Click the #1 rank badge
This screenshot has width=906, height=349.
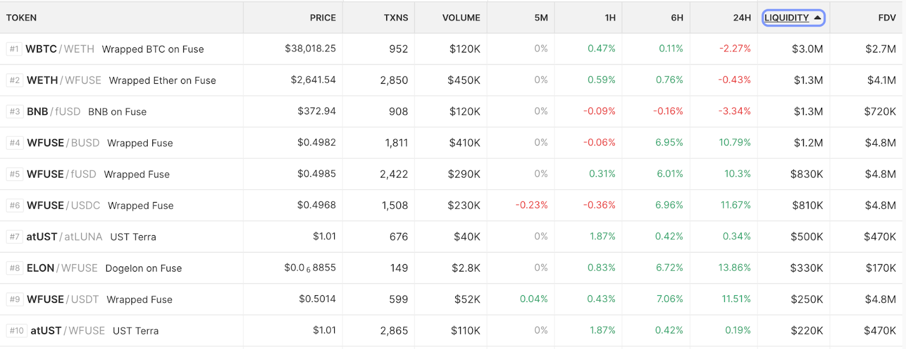click(14, 49)
